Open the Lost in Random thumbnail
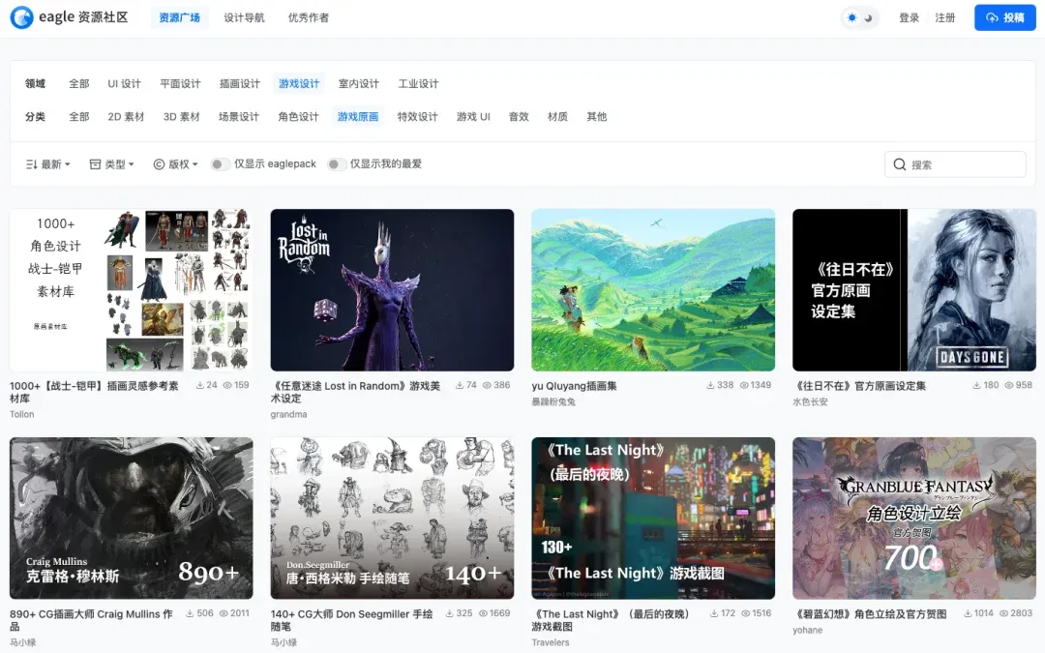Screen dimensions: 1045x653 392,290
